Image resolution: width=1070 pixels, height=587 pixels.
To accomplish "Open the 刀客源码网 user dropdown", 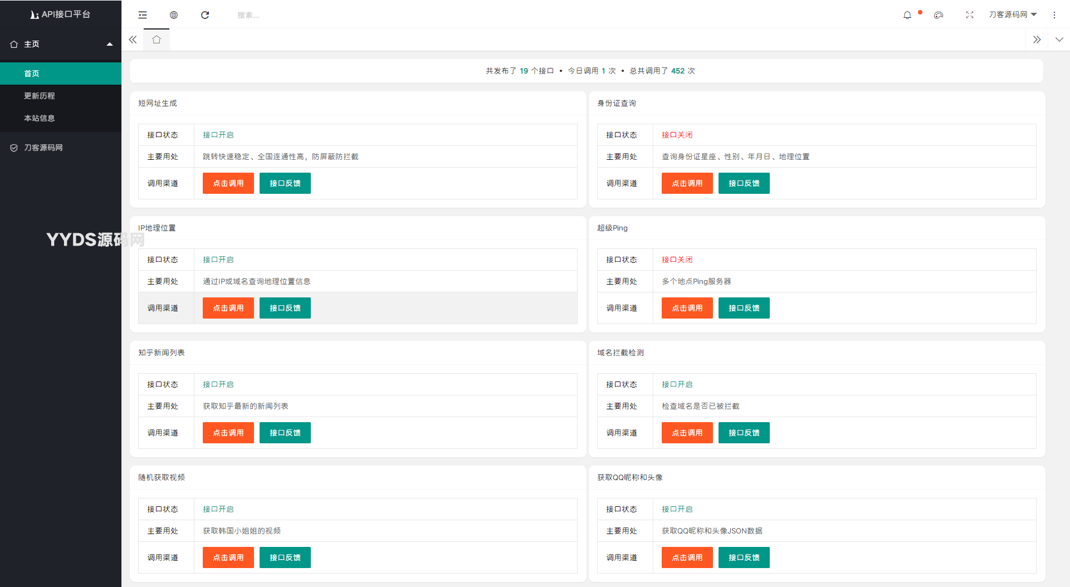I will click(x=1012, y=14).
